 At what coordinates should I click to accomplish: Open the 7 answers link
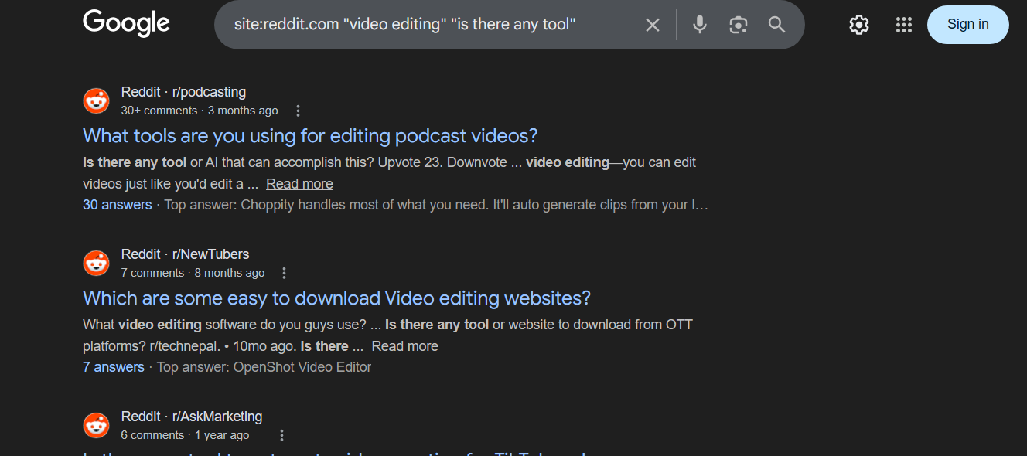coord(114,367)
